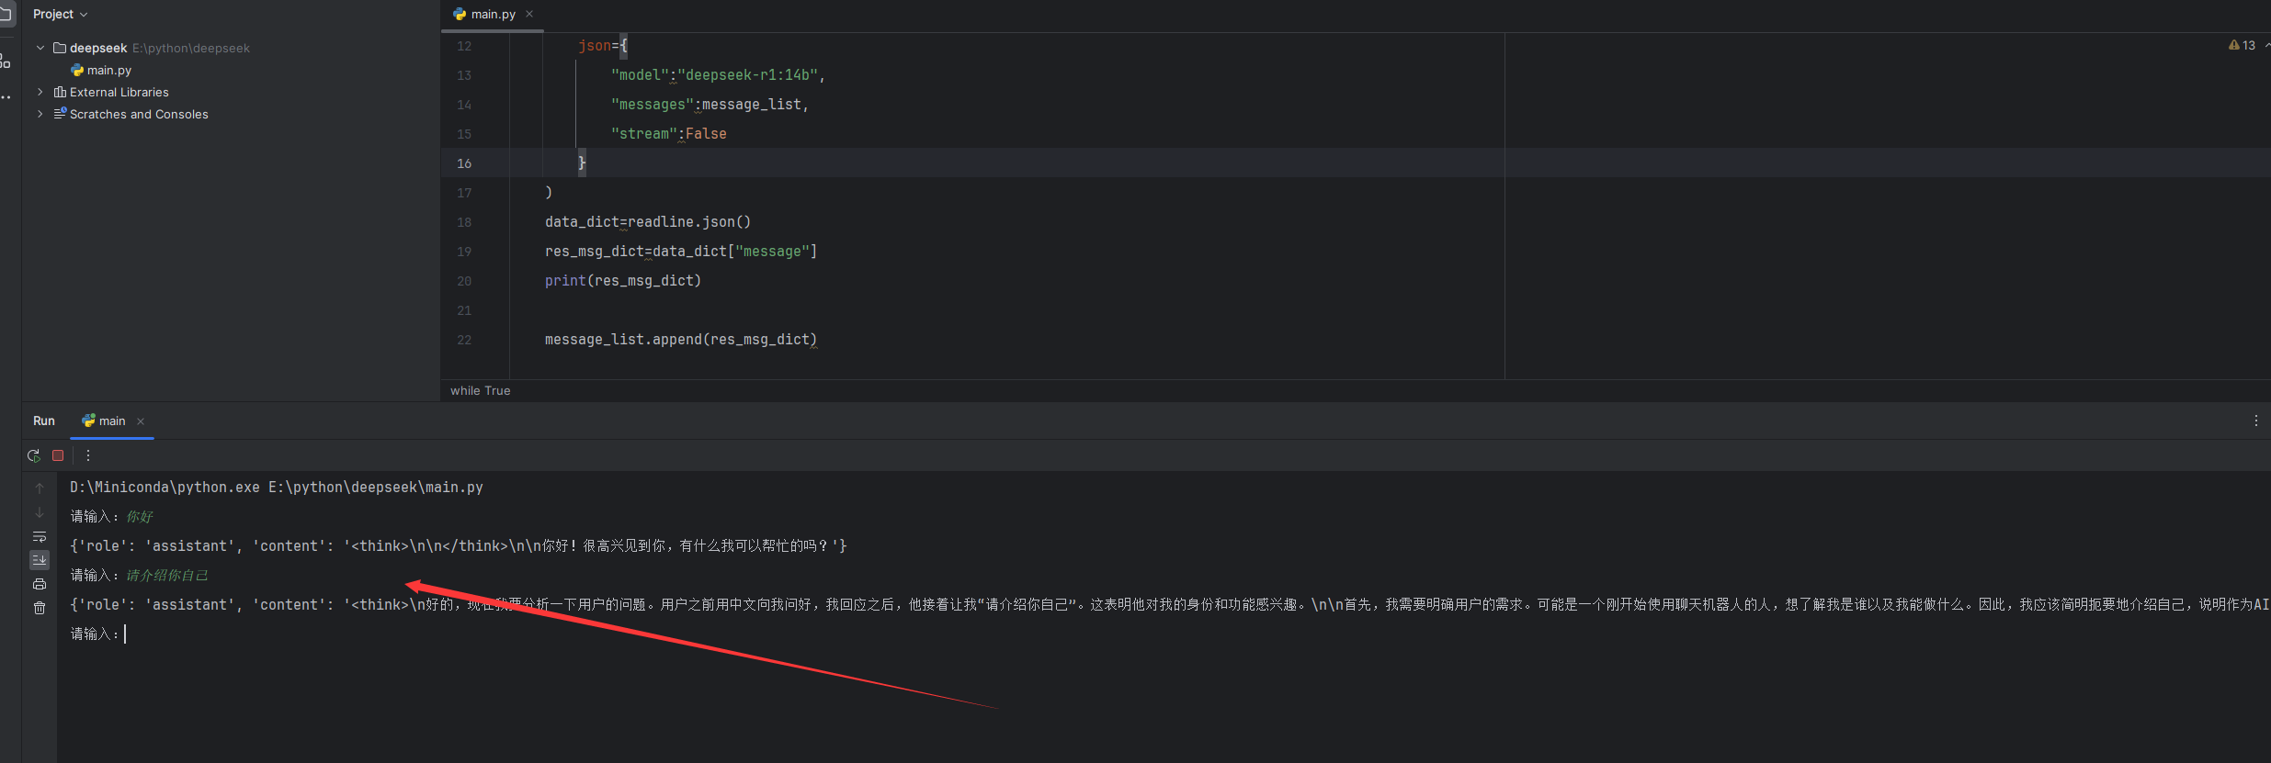The image size is (2271, 763).
Task: Open more tool windows ellipsis
Action: [x=6, y=96]
